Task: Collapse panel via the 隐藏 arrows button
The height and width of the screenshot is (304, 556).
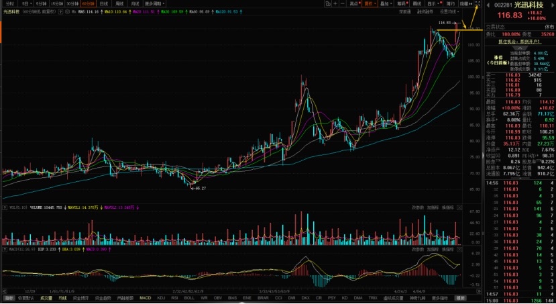Action: (x=466, y=3)
